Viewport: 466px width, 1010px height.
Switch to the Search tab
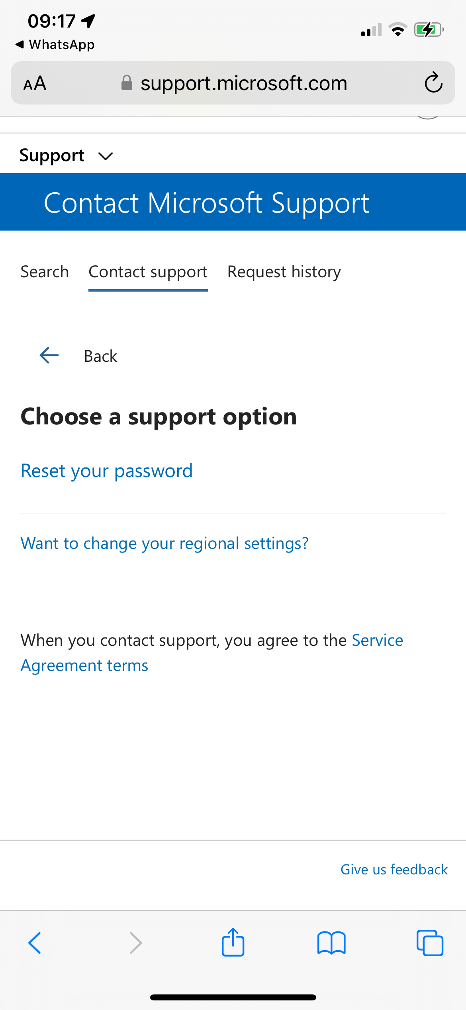[x=45, y=272]
